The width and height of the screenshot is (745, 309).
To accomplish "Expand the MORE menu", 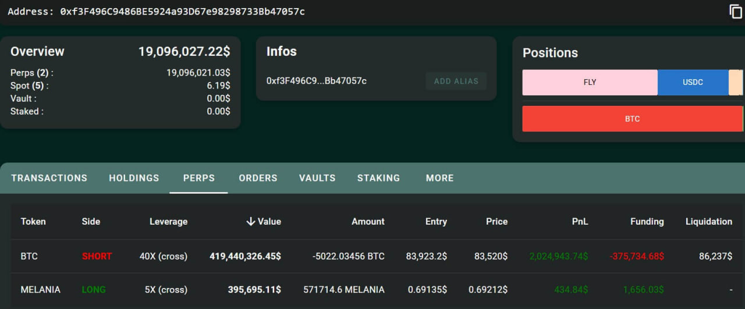I will [x=439, y=178].
